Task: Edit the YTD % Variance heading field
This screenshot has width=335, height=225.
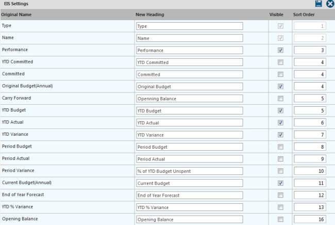Action: [190, 207]
